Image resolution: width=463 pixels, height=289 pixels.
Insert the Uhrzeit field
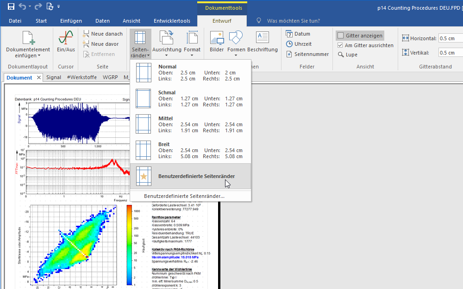point(299,44)
